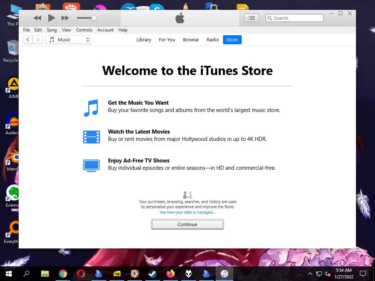375x281 pixels.
Task: Click the Apple logo in the header
Action: (x=180, y=18)
